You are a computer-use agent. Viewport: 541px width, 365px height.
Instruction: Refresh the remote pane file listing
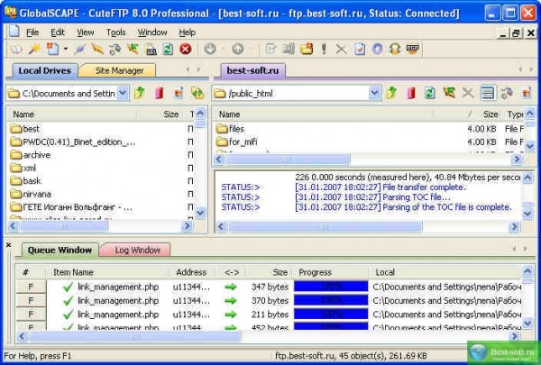coord(429,93)
